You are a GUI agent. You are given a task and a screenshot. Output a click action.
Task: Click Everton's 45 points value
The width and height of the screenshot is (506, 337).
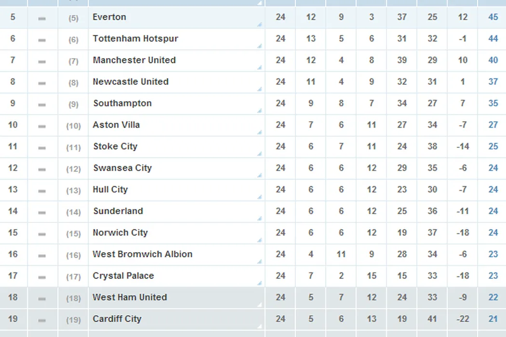coord(493,17)
